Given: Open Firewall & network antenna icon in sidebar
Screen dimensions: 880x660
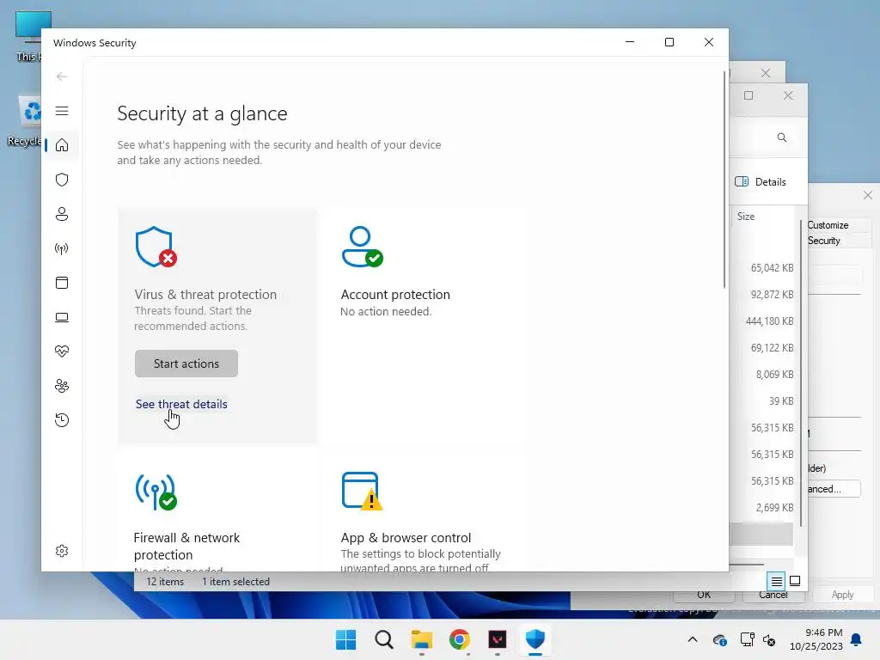Looking at the screenshot, I should (62, 248).
